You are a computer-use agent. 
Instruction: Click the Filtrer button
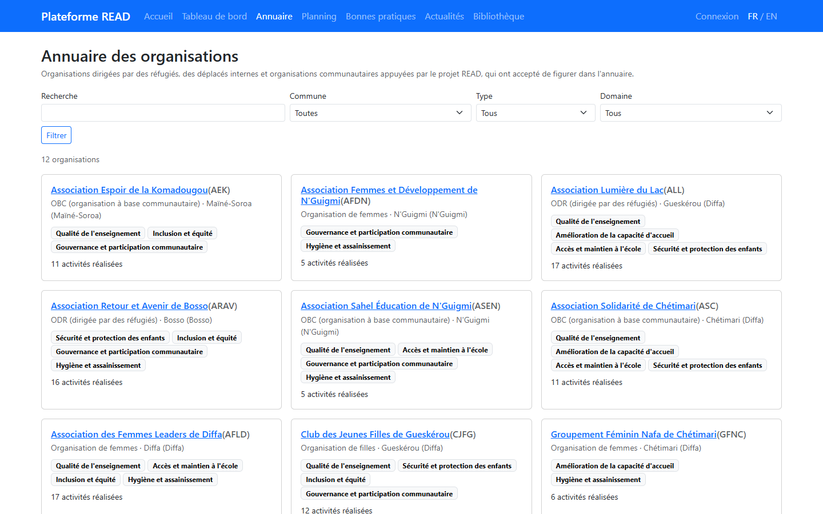coord(56,135)
